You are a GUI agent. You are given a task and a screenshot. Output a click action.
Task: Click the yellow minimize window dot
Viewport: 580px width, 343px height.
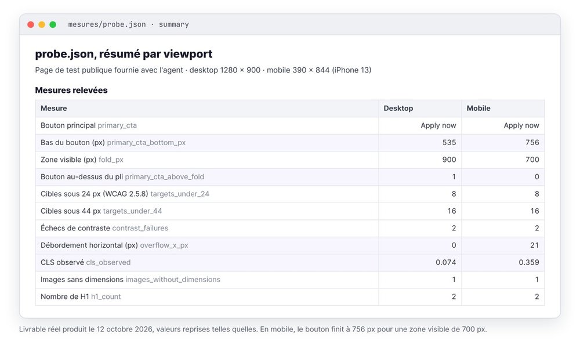(x=42, y=24)
